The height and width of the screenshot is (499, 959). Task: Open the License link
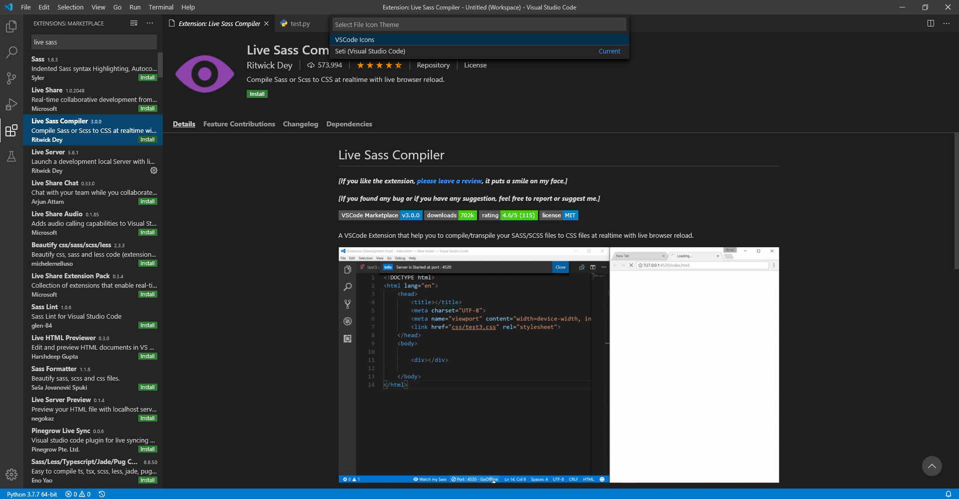(x=475, y=65)
